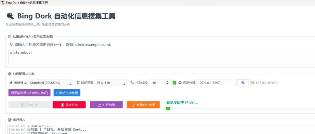The image size is (315, 134).
Task: Click the 安全冷却中 (4.2s)... status text
Action: click(182, 102)
